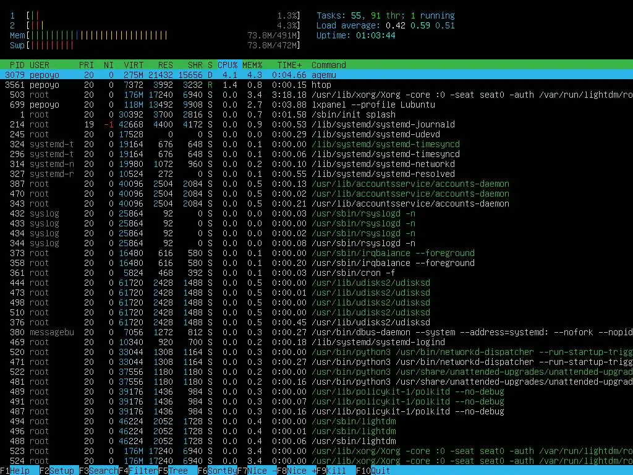Select the polkitd row with PID 487
Viewport: 633px width, 475px height.
tap(316, 411)
